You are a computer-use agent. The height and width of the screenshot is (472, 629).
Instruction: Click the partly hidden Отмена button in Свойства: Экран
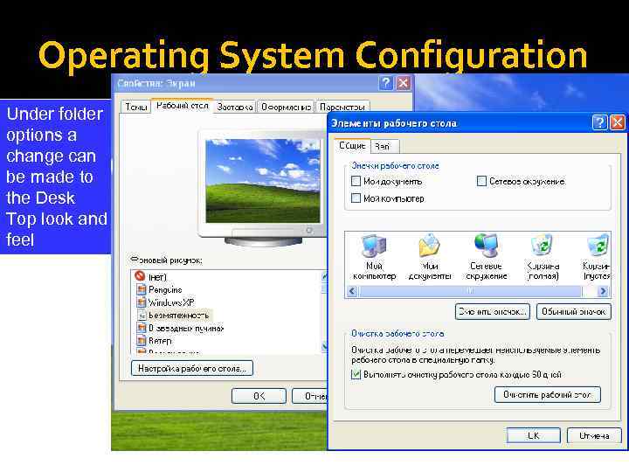tap(309, 396)
